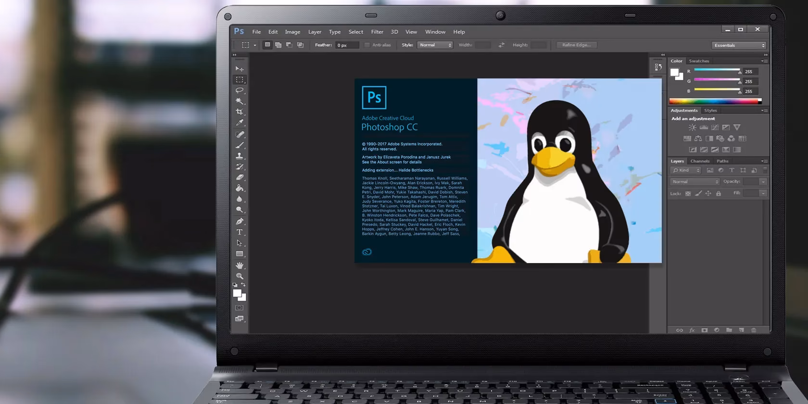Add a Levels adjustment

point(704,127)
